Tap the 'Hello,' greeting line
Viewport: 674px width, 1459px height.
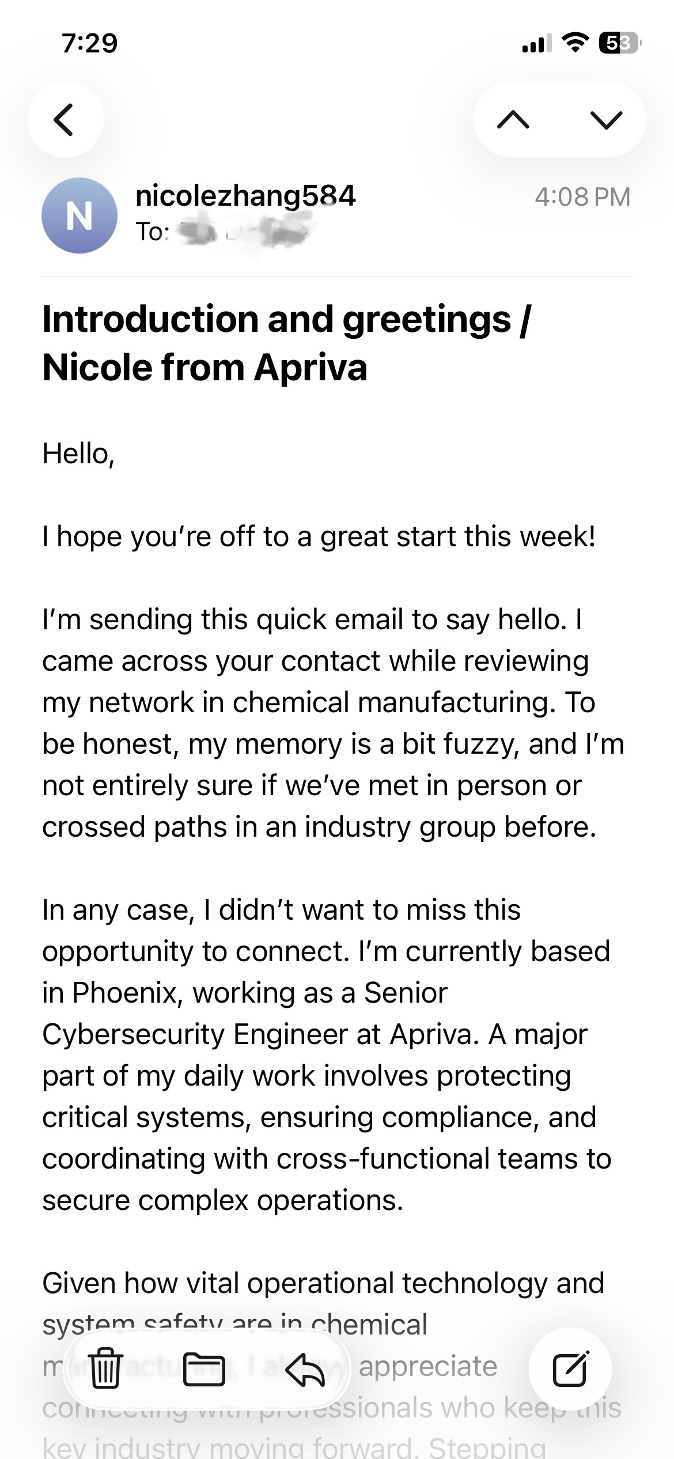point(79,454)
